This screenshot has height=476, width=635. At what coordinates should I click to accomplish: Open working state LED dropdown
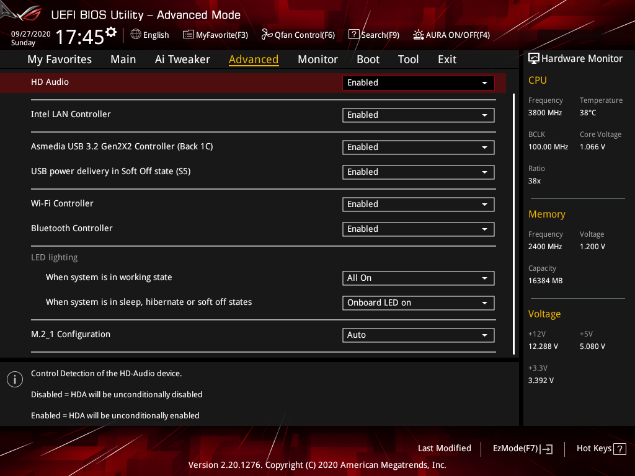pos(419,278)
